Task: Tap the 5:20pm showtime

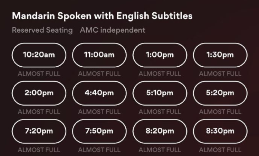Action: click(220, 93)
